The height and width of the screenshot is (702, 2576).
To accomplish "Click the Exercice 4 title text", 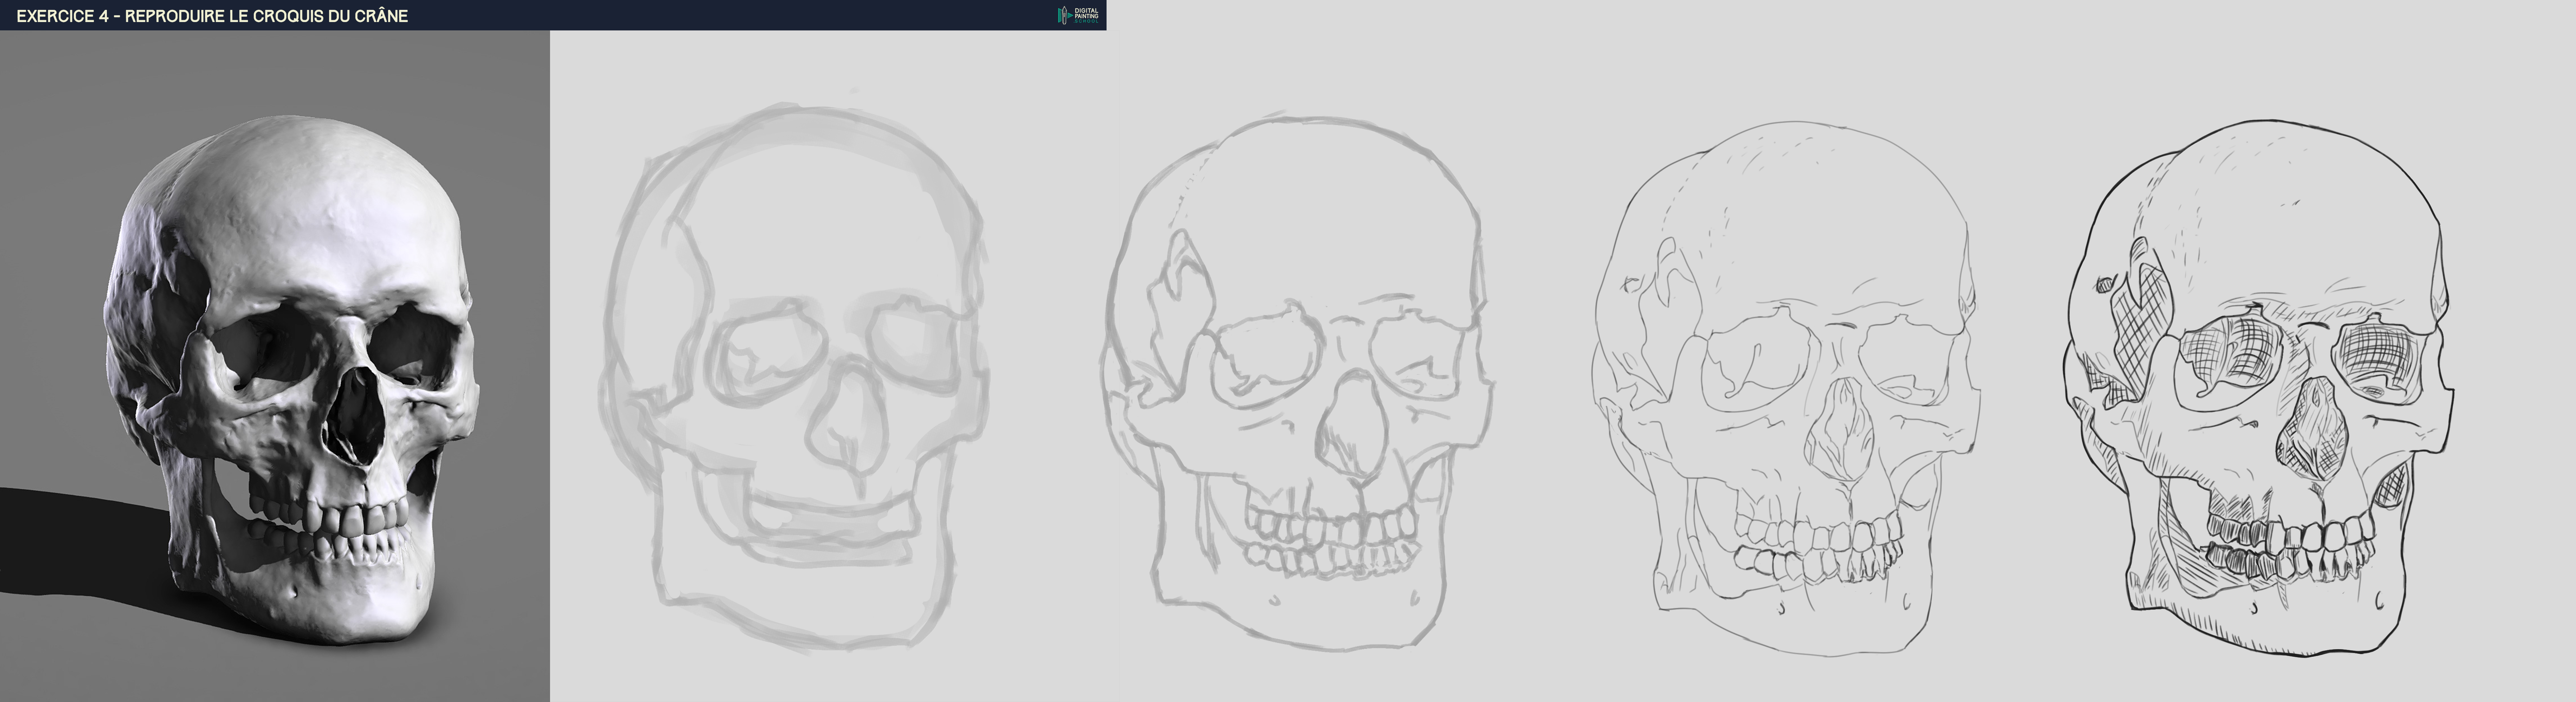I will pos(212,16).
